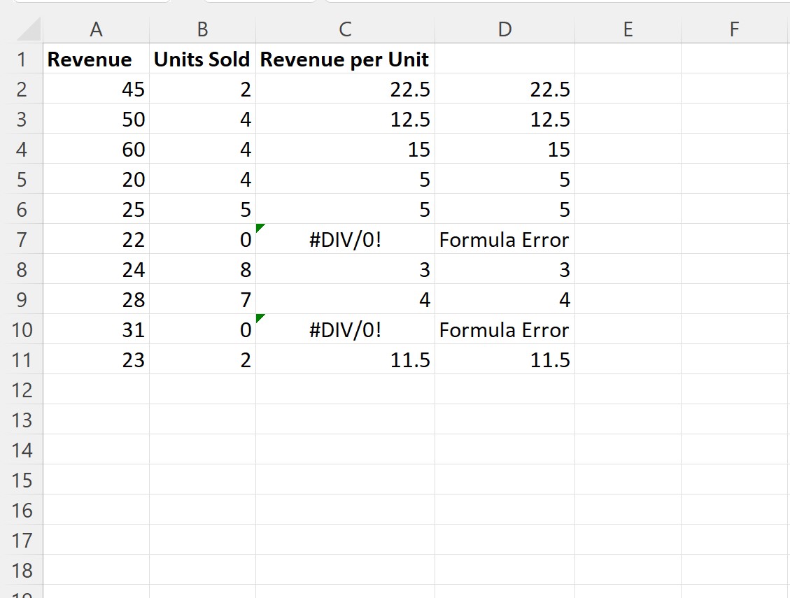This screenshot has width=790, height=598.
Task: Select cell D11 showing 11.5
Action: (x=505, y=359)
